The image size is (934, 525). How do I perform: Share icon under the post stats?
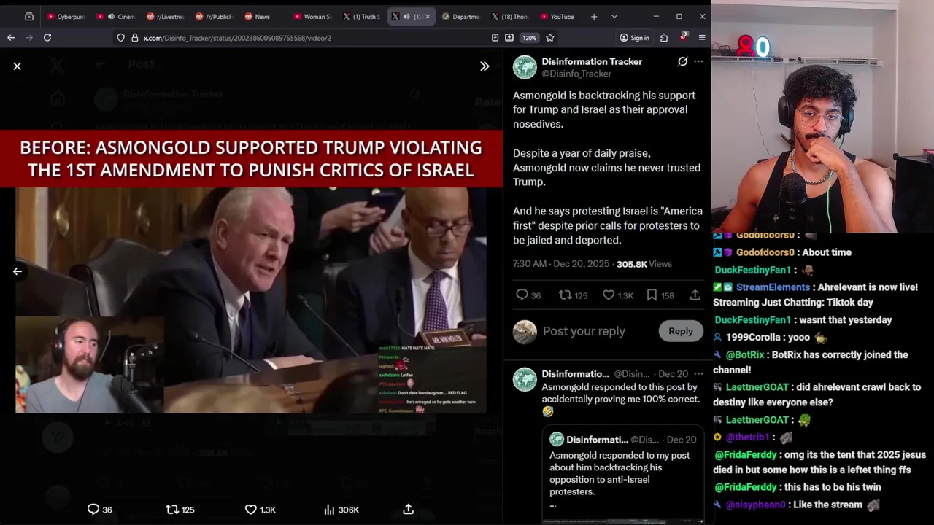tap(695, 295)
